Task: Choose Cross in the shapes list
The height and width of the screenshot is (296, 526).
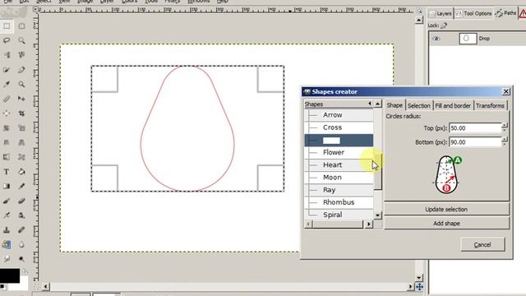Action: [x=339, y=127]
